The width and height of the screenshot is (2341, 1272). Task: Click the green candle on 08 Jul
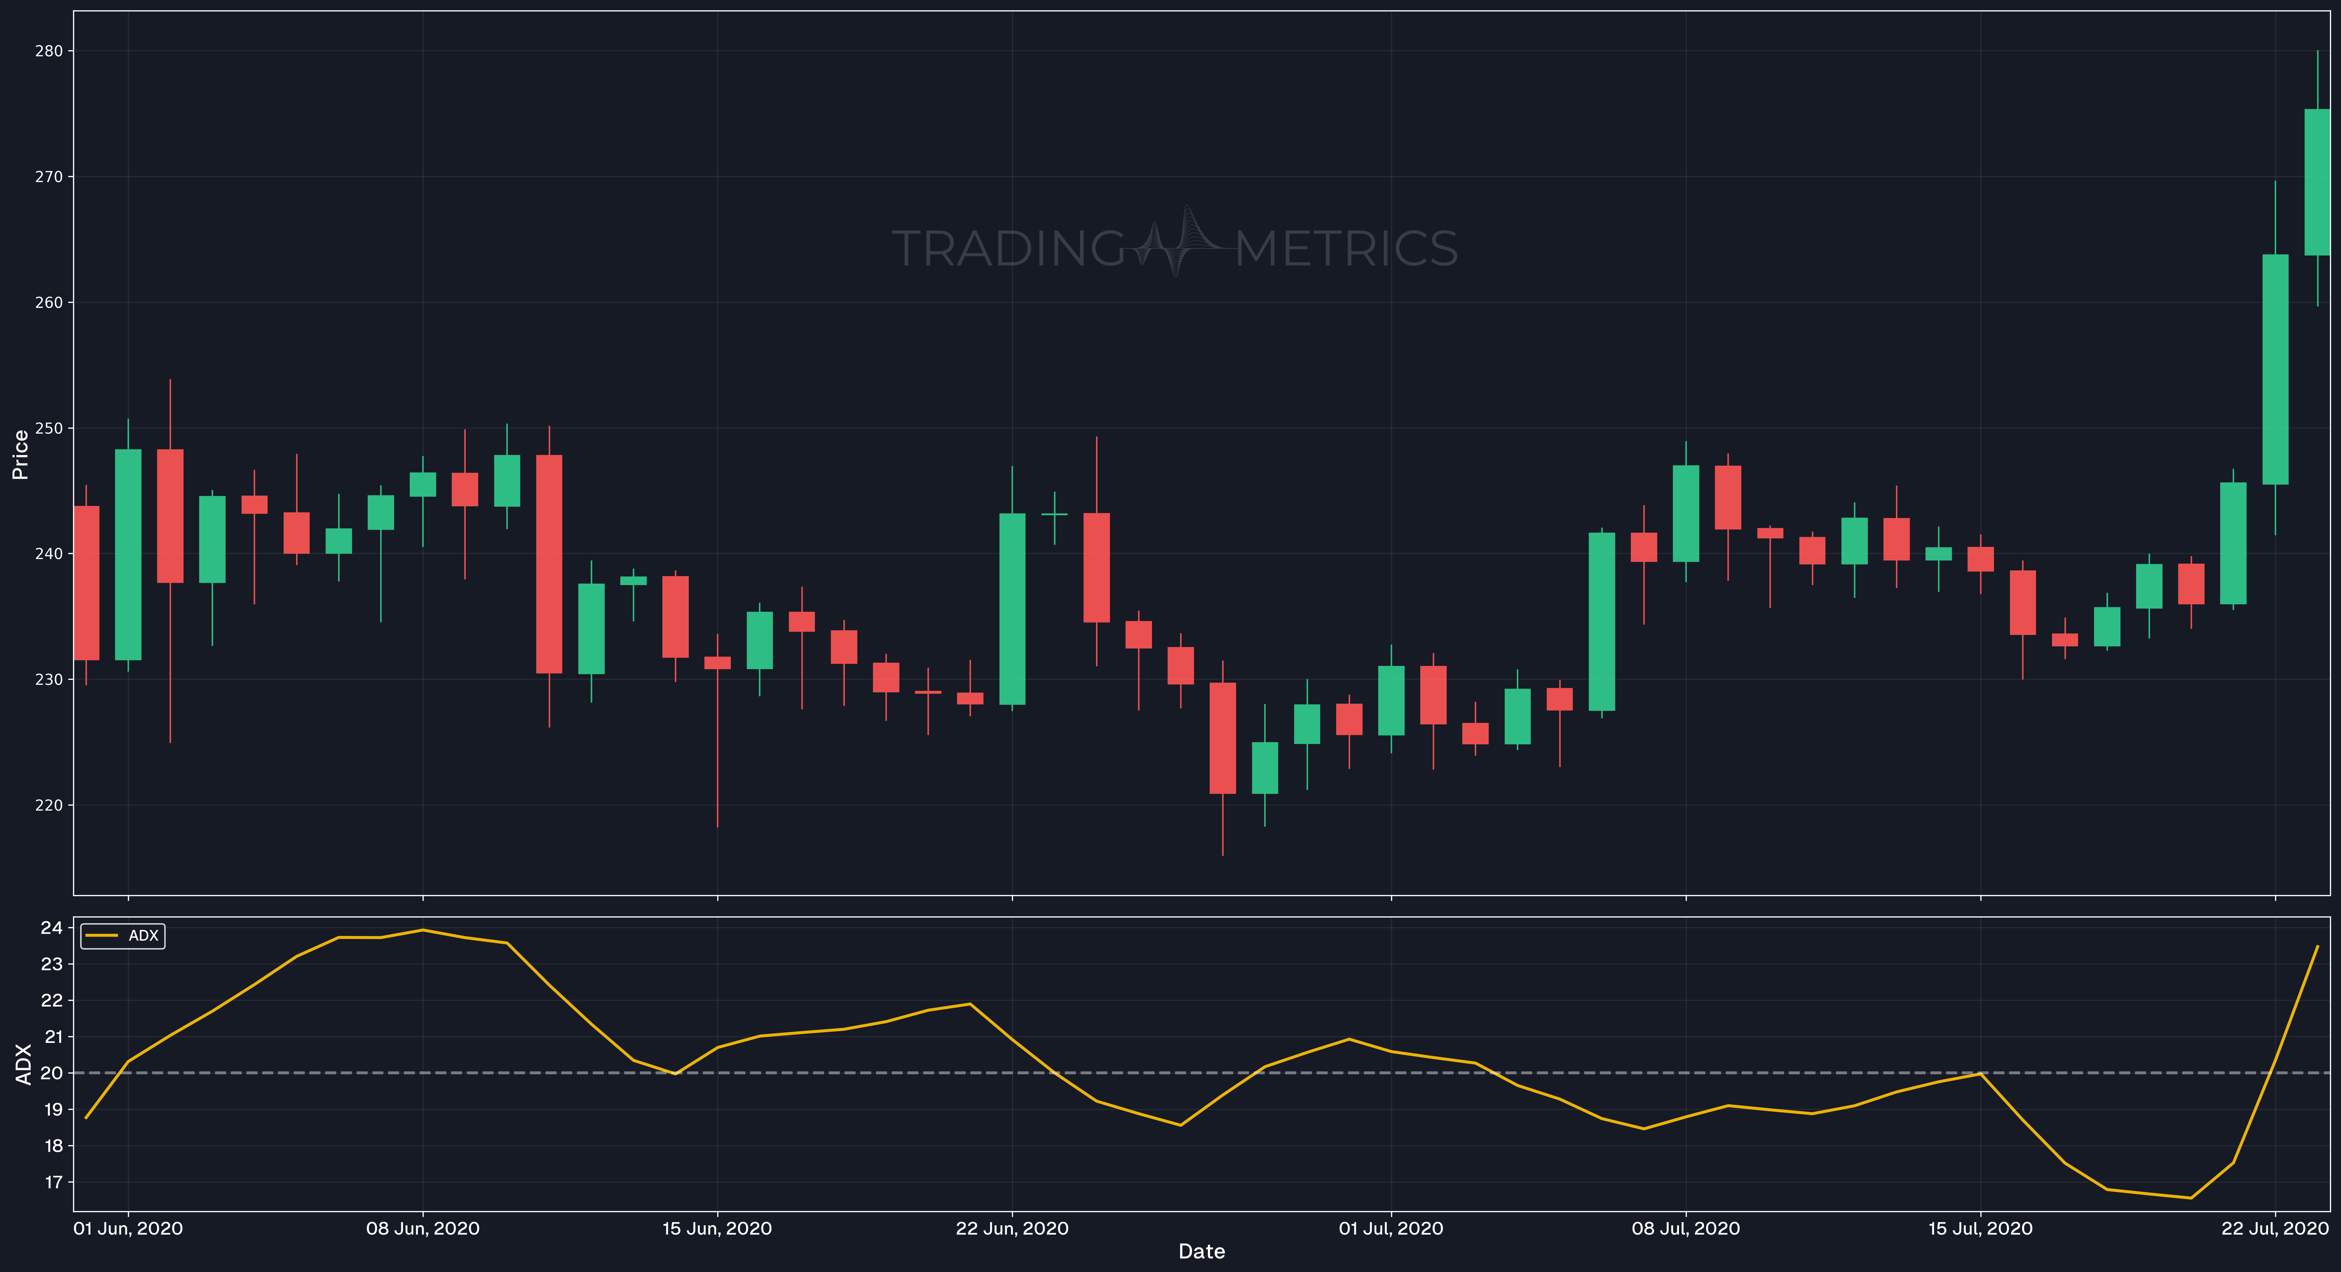(x=1686, y=513)
